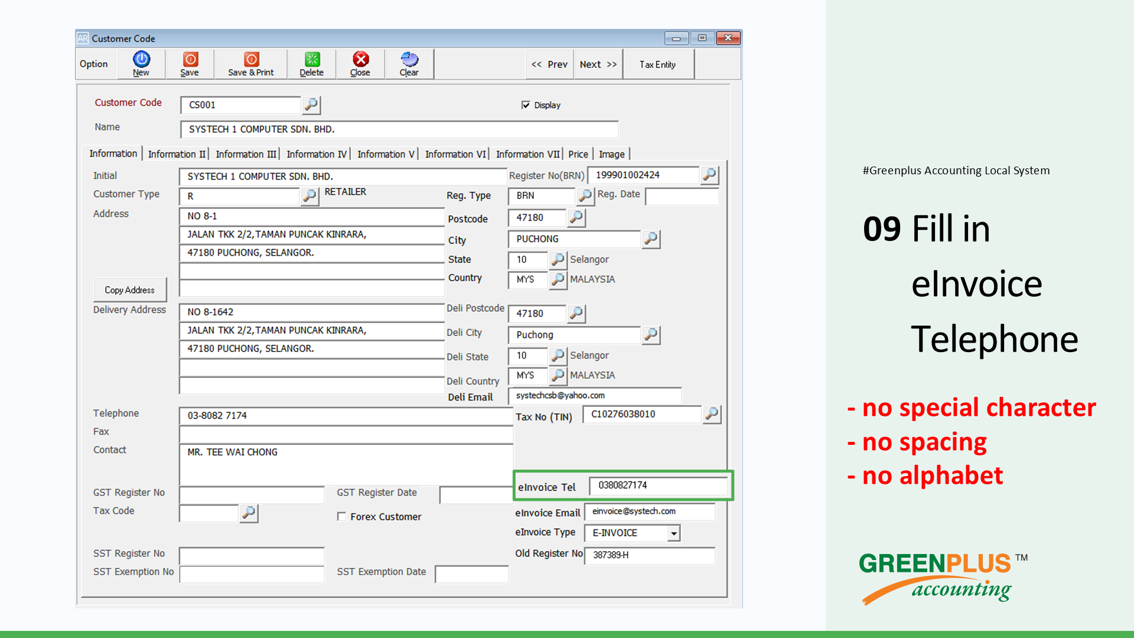Click the Close toolbar icon

[360, 64]
